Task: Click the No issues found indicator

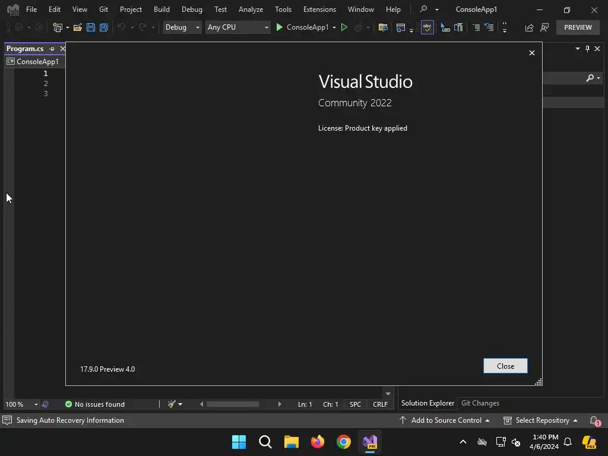Action: pyautogui.click(x=95, y=404)
